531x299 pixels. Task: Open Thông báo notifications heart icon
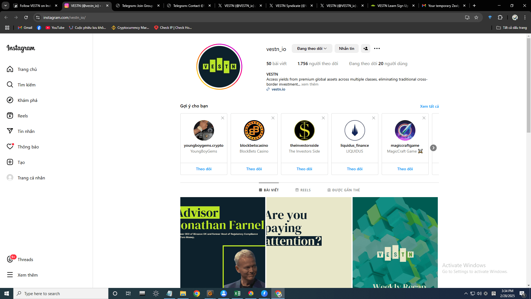coord(10,147)
